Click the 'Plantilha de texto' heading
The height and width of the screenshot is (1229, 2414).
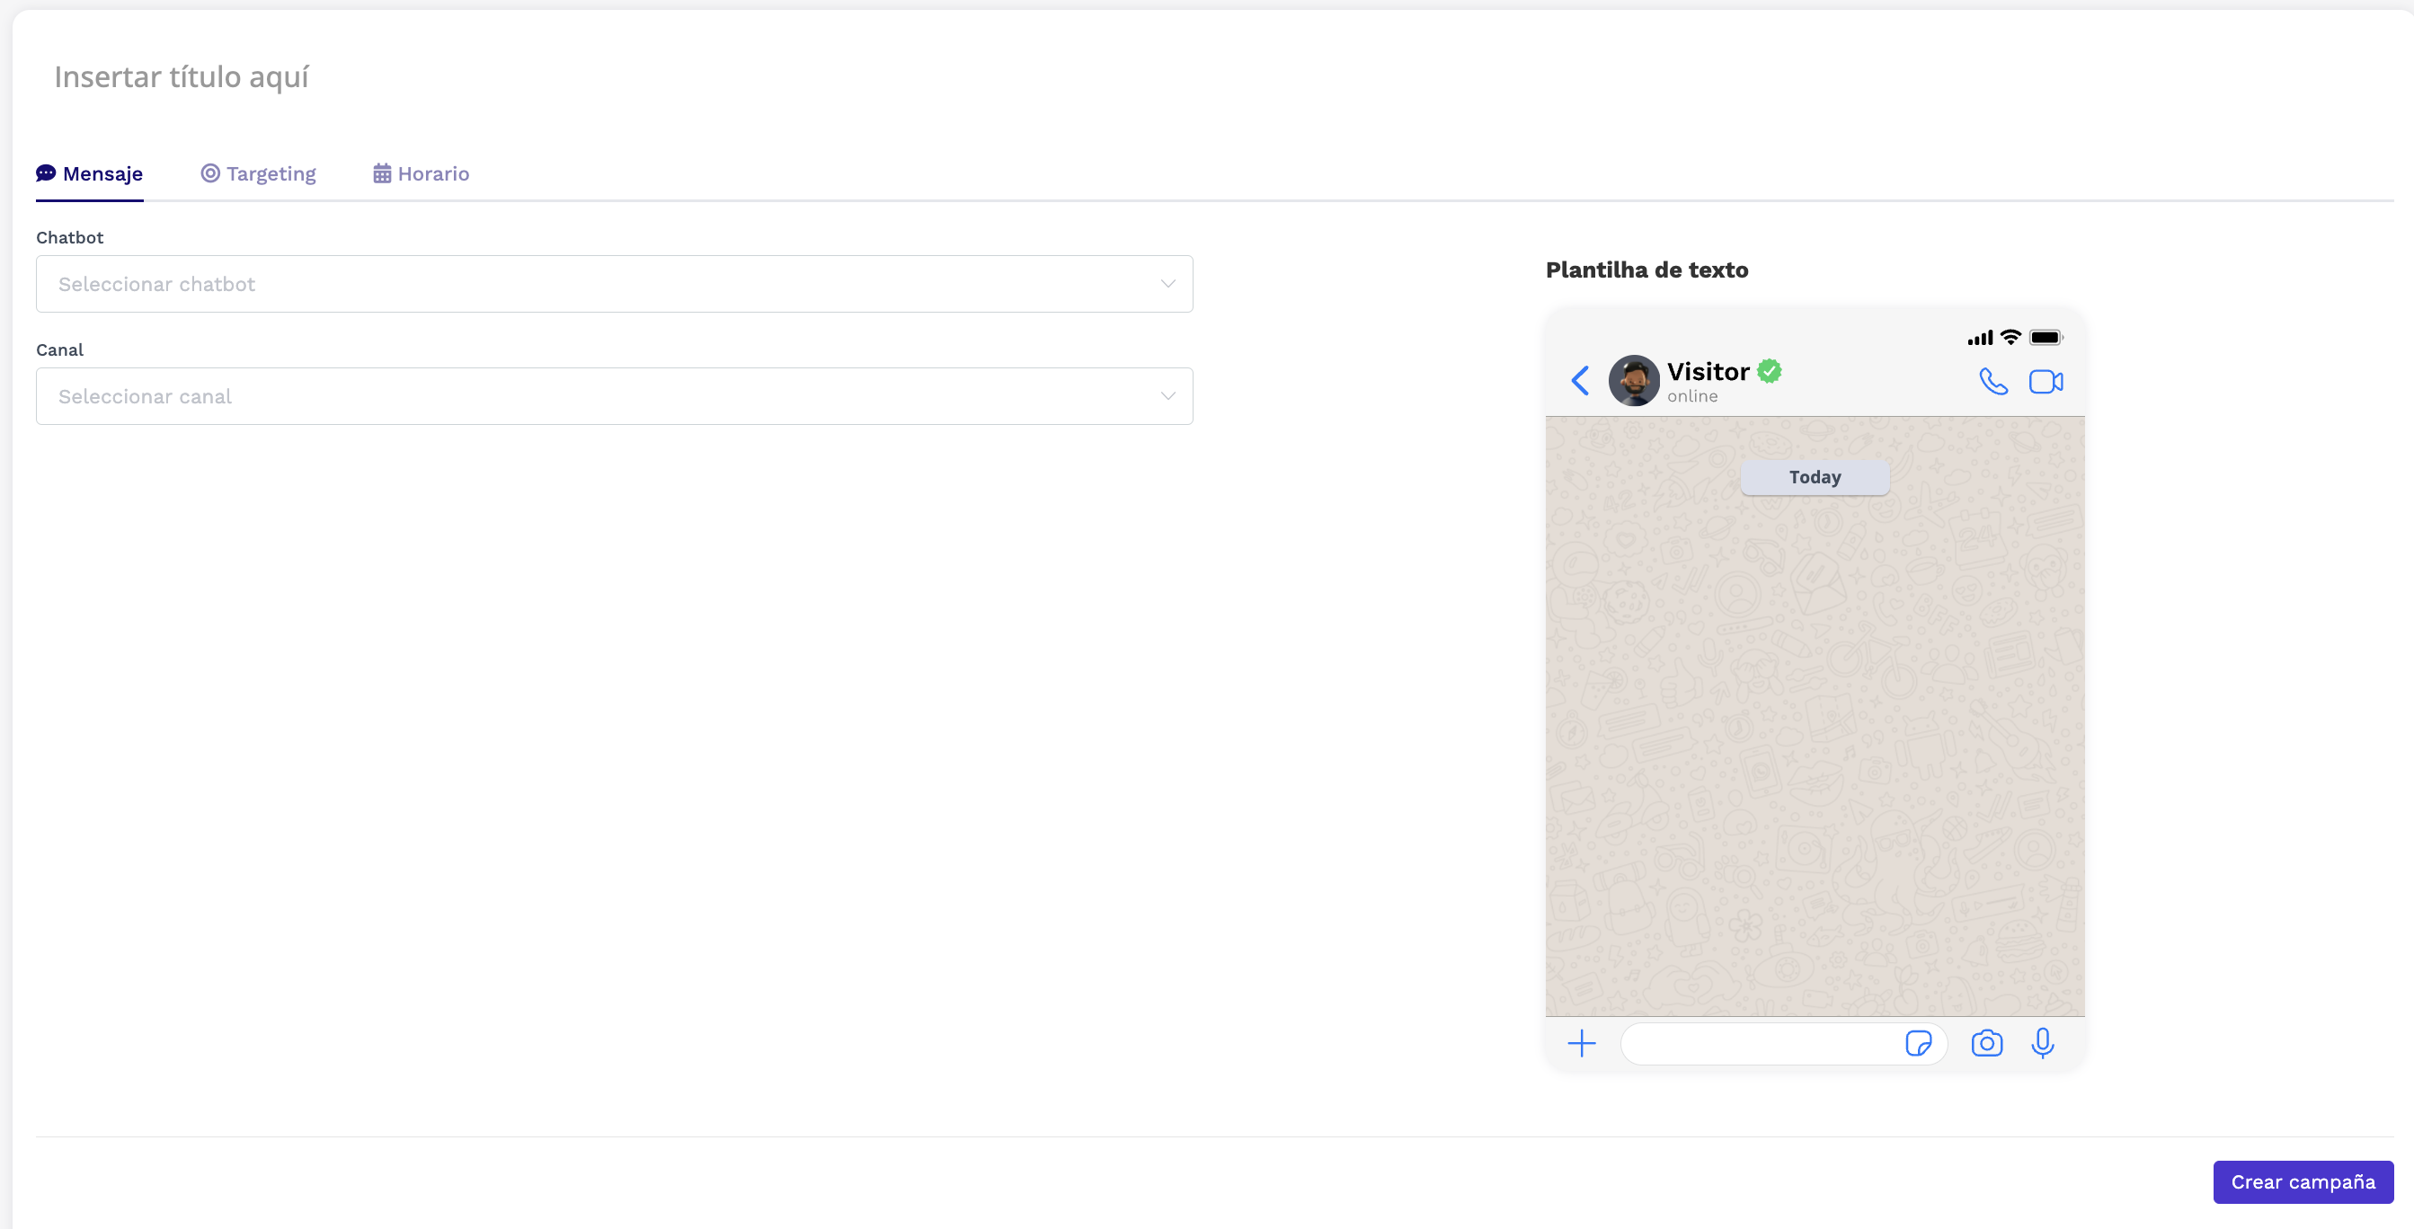point(1646,270)
